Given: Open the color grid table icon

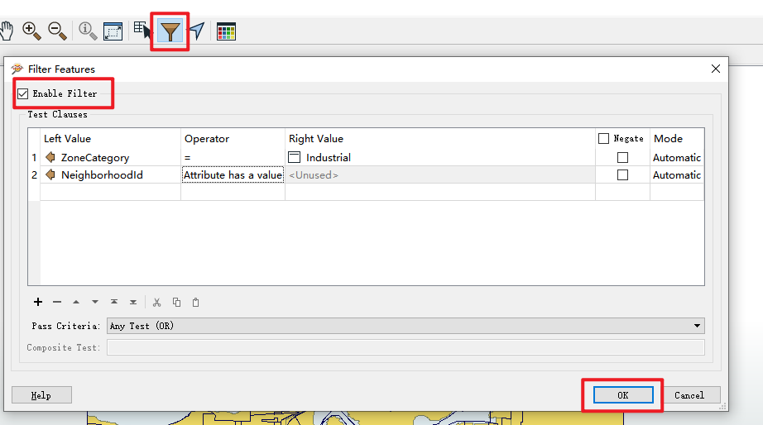Looking at the screenshot, I should [x=226, y=31].
